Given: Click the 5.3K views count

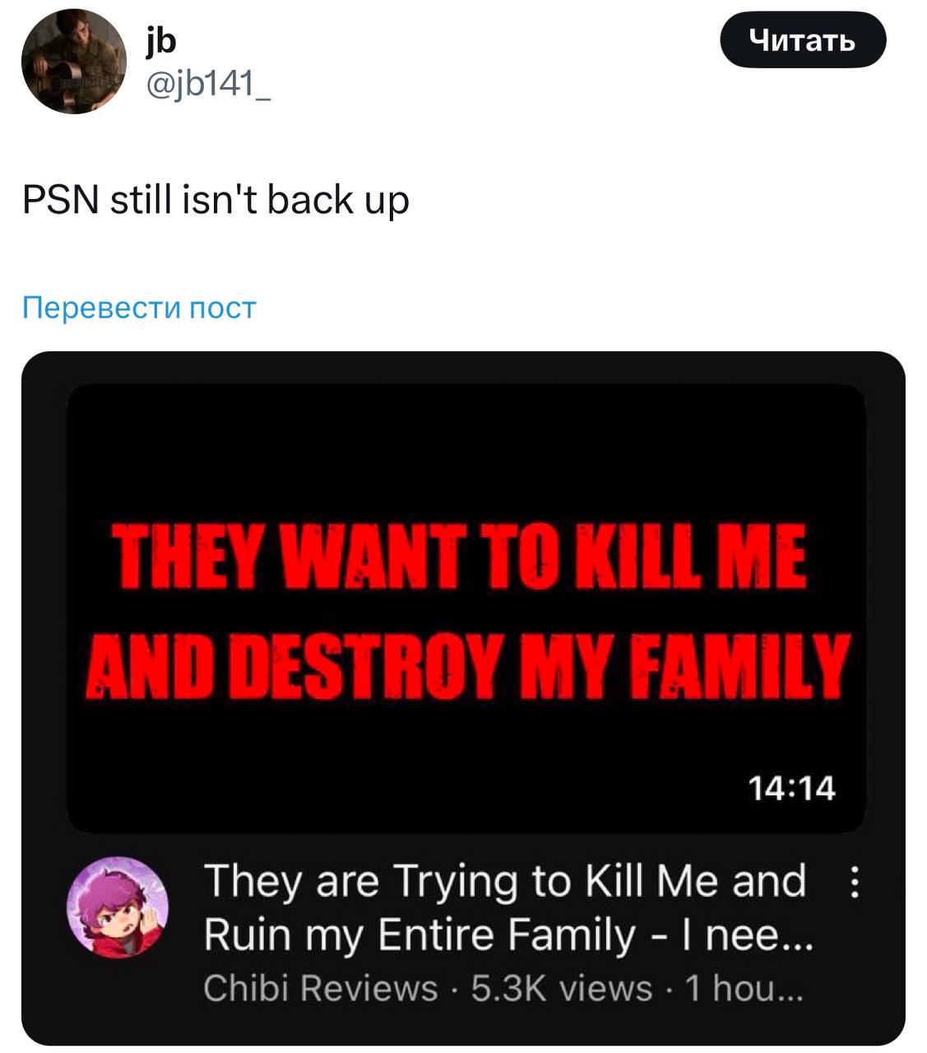Looking at the screenshot, I should click(x=561, y=988).
